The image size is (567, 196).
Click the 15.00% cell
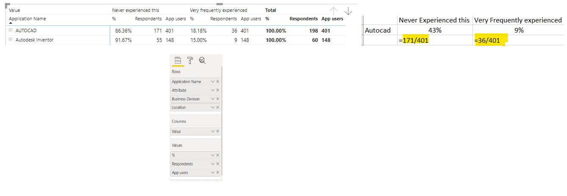point(198,40)
